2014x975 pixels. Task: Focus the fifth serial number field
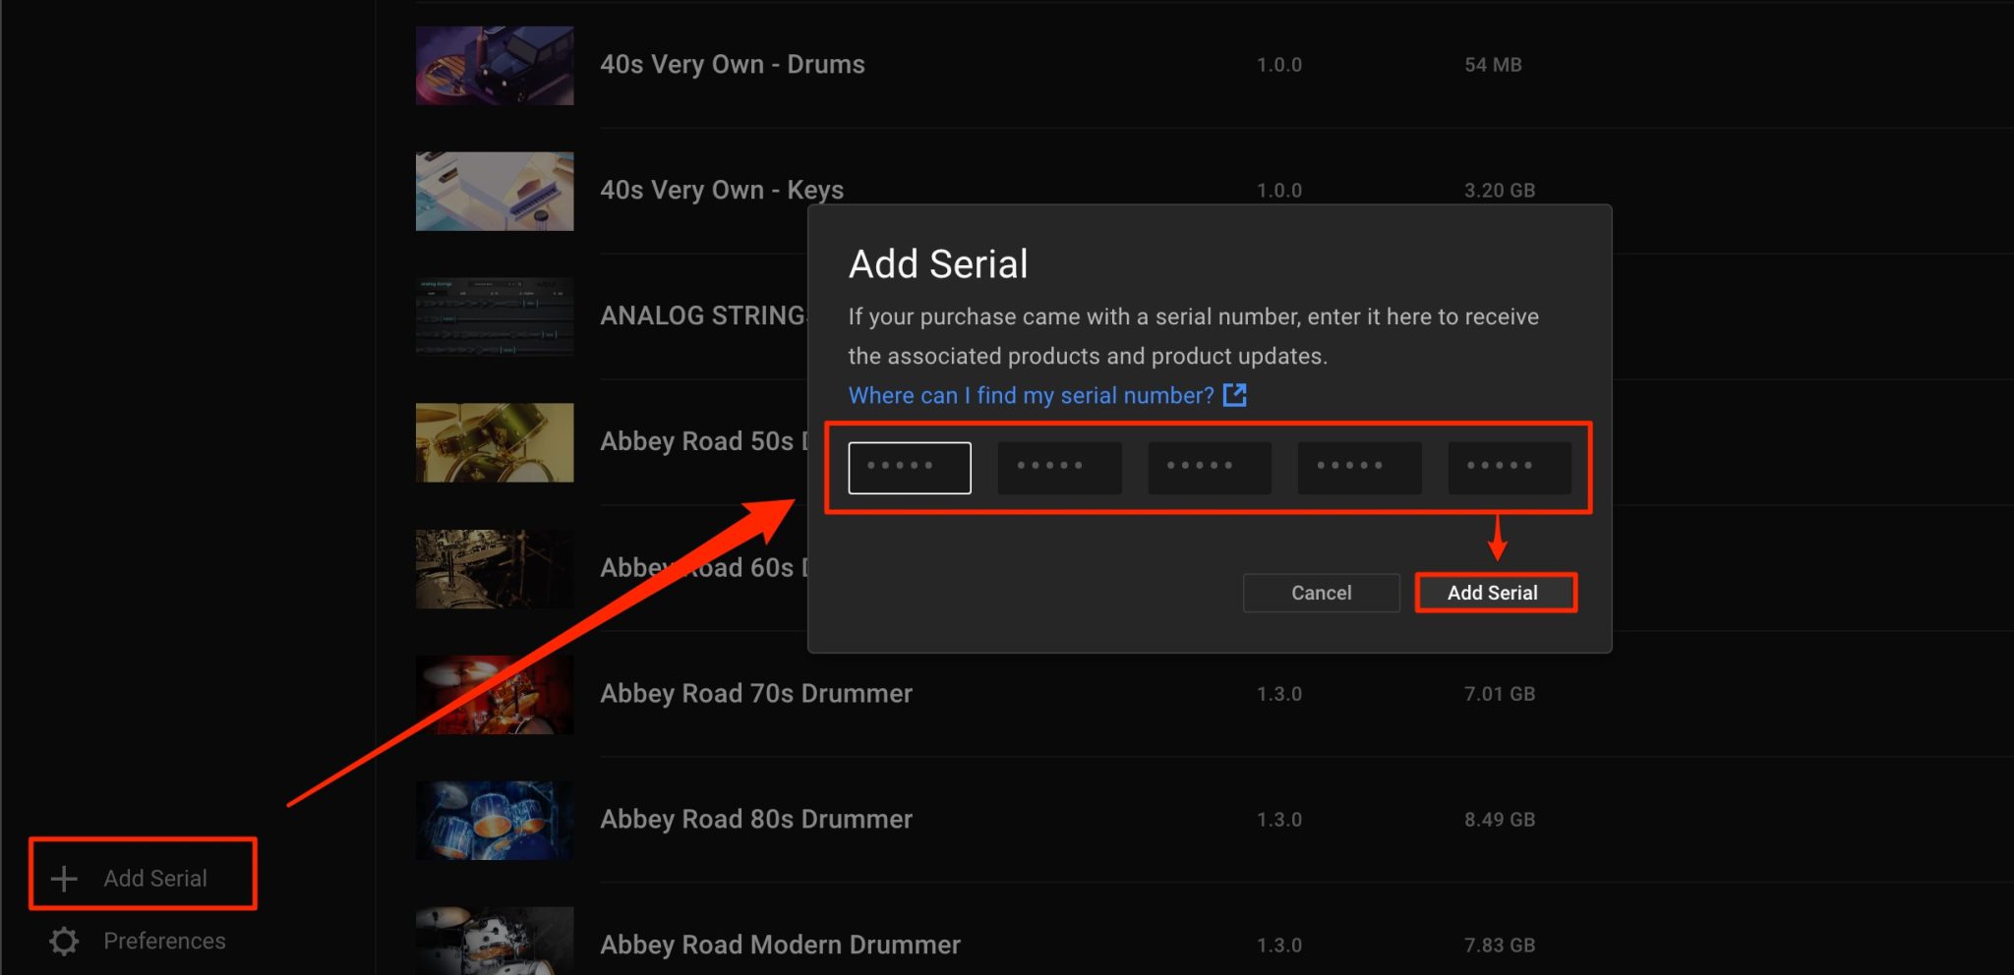[x=1509, y=468]
